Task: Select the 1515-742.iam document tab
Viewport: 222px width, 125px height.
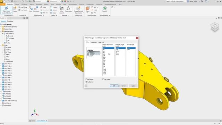Action: tap(42, 120)
